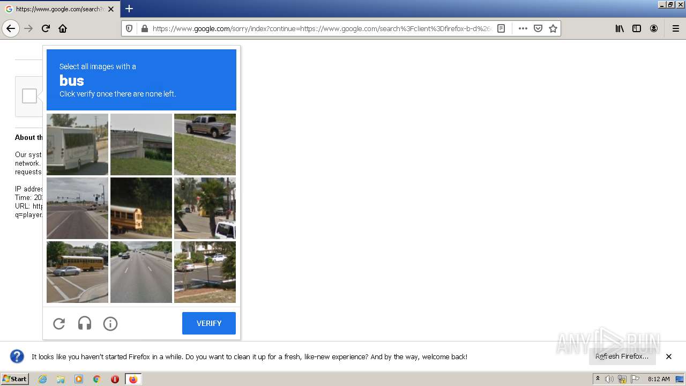686x386 pixels.
Task: Select the palm tree street tile
Action: (x=205, y=208)
